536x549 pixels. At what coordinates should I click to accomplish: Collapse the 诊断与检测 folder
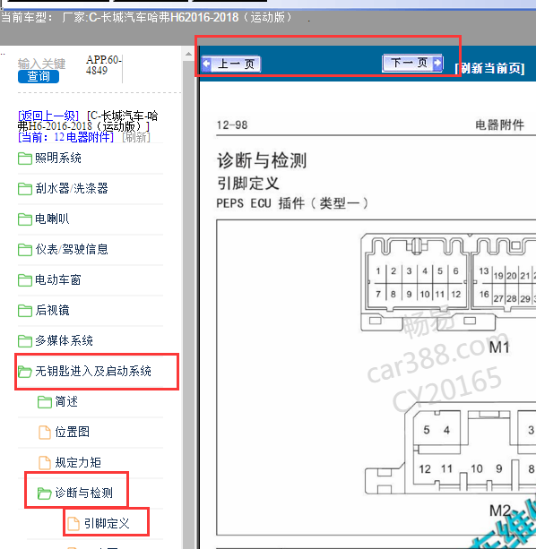tap(84, 493)
